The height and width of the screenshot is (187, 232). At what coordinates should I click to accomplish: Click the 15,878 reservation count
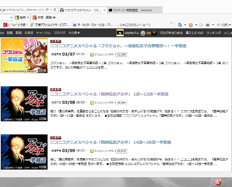[121, 151]
